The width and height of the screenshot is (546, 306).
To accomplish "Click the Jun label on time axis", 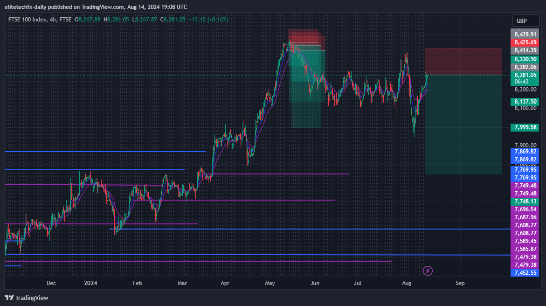I will pyautogui.click(x=315, y=283).
